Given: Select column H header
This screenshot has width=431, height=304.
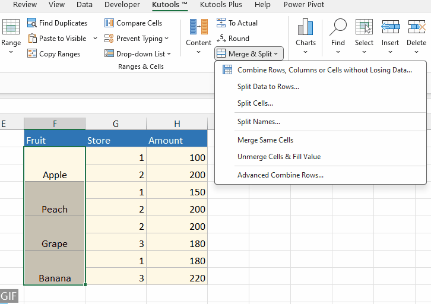Looking at the screenshot, I should point(177,123).
